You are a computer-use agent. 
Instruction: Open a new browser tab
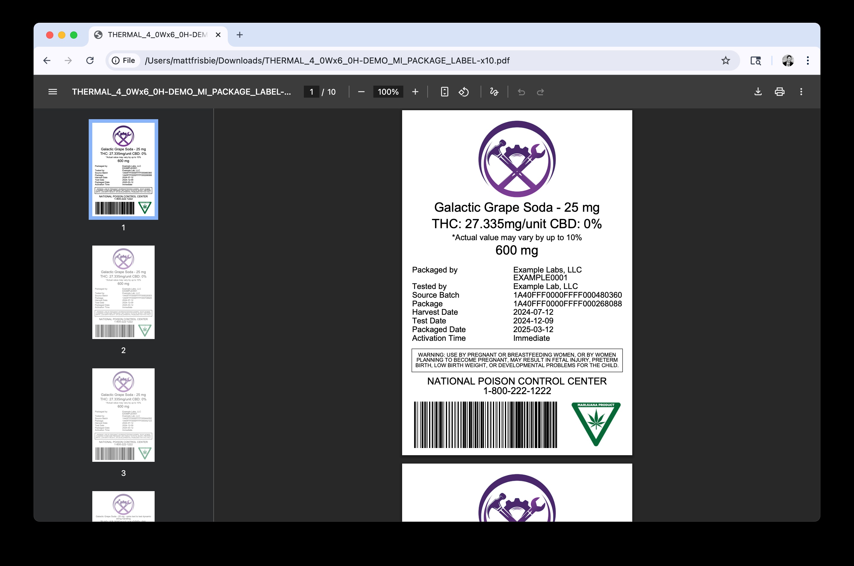point(239,35)
